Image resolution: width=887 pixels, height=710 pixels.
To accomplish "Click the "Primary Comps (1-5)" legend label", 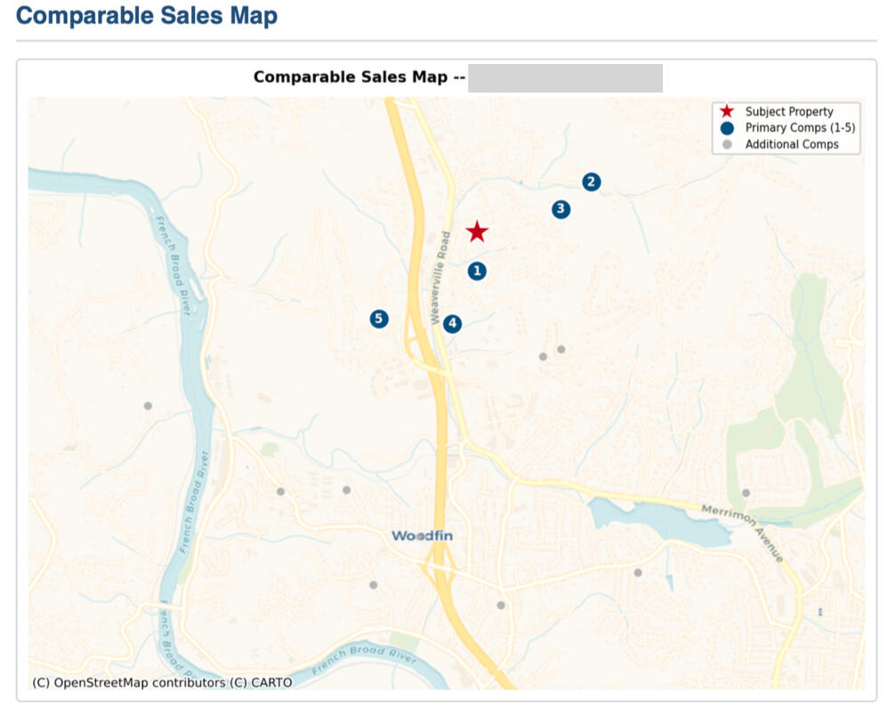I will click(x=800, y=128).
